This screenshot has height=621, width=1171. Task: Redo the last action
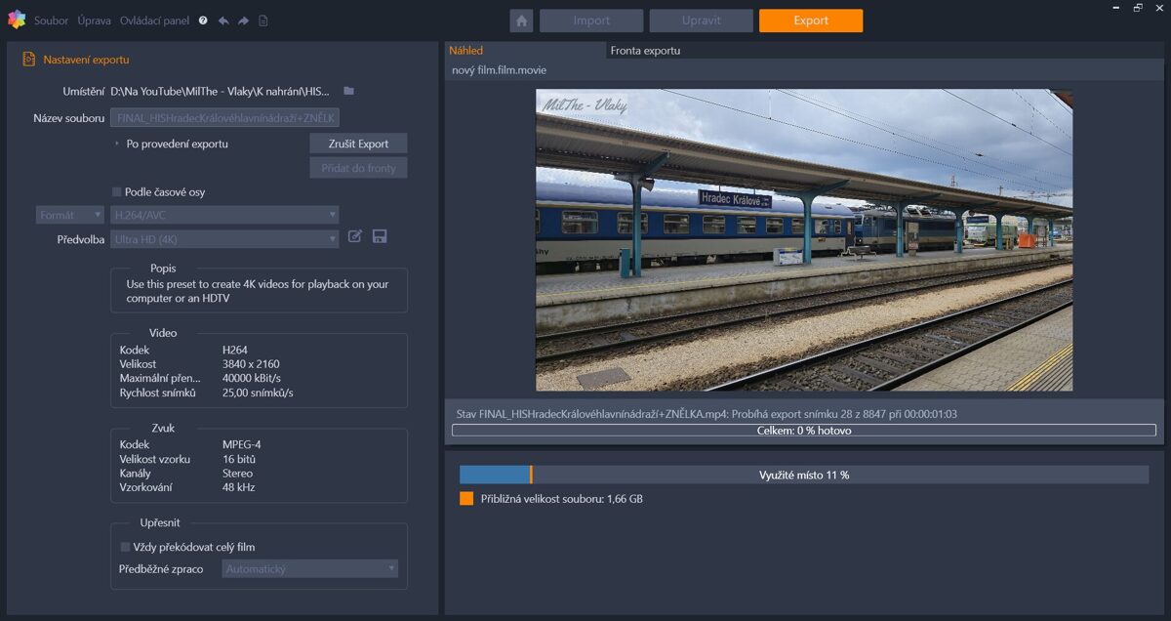pyautogui.click(x=243, y=20)
